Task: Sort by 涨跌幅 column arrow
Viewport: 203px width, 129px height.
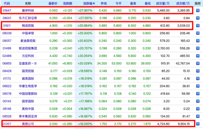Action: pyautogui.click(x=94, y=4)
